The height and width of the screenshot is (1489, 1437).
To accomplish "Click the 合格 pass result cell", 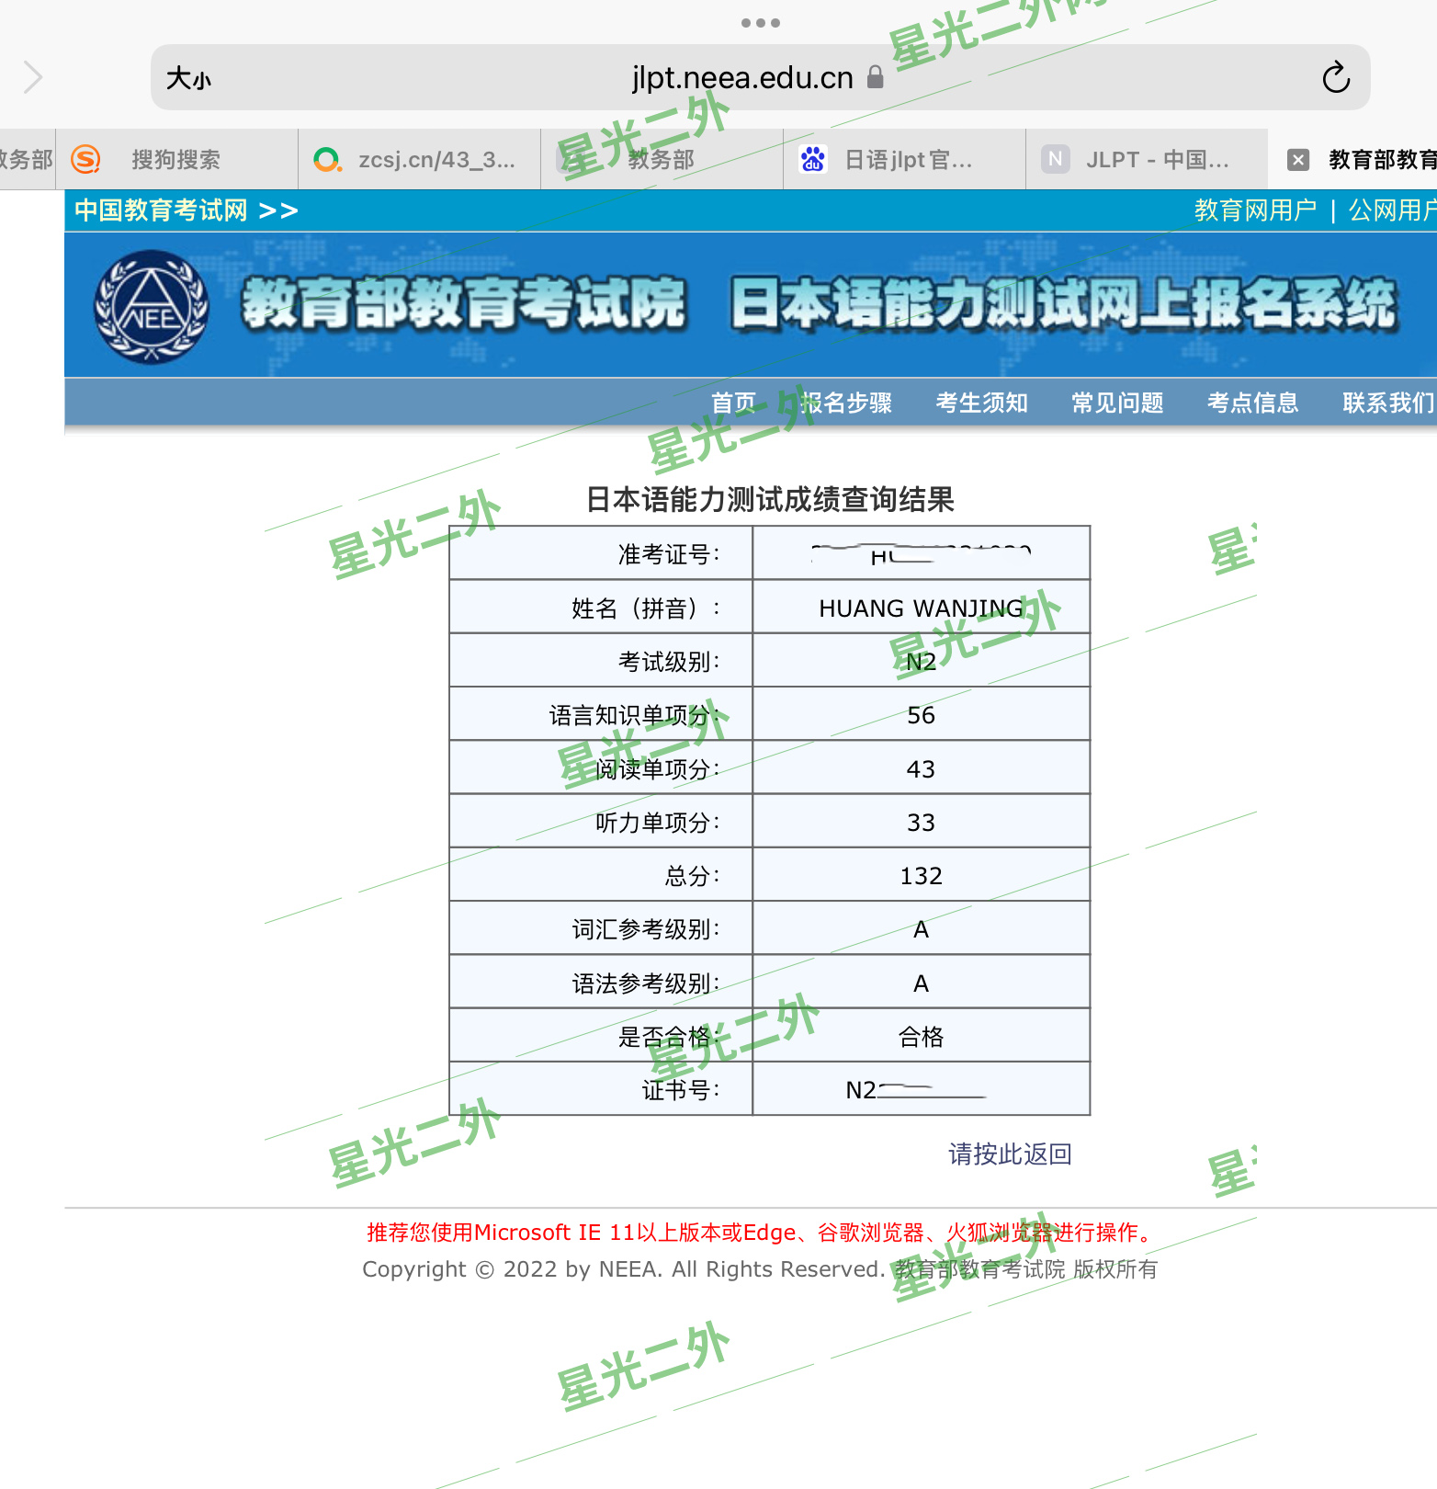I will pyautogui.click(x=921, y=1037).
